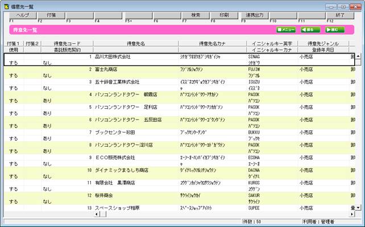Image resolution: width=365 pixels, height=227 pixels.
Task: Click horizontal scrollbar left arrow
Action: [97, 214]
